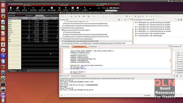Open the IB application from the Ubuntu launcher

(x=3, y=56)
